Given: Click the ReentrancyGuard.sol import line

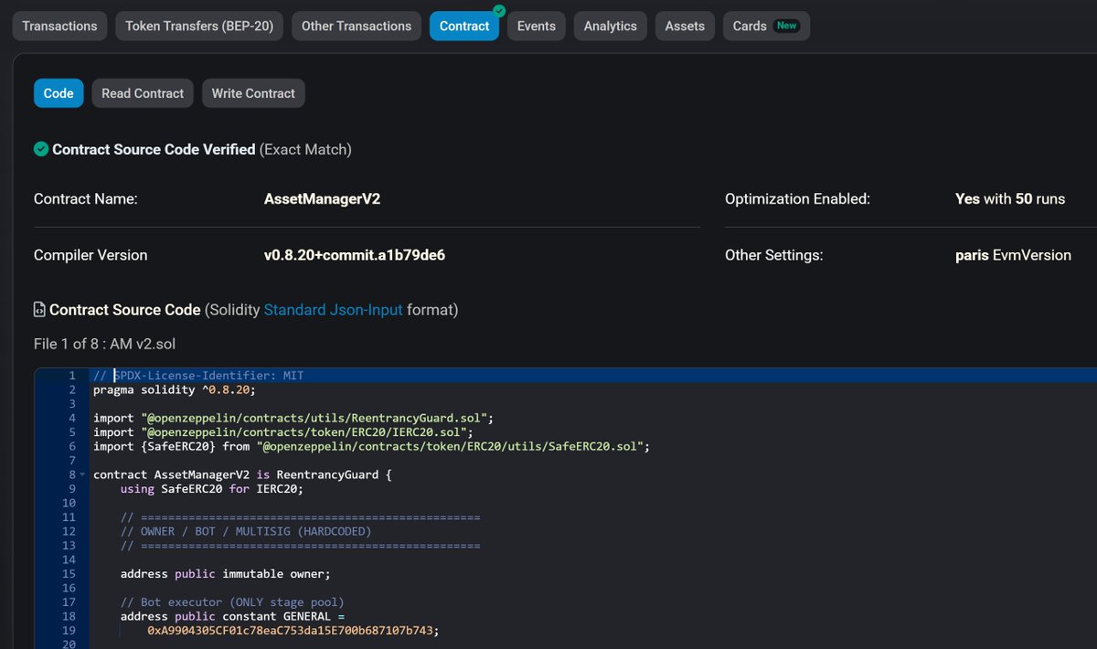Looking at the screenshot, I should [293, 418].
